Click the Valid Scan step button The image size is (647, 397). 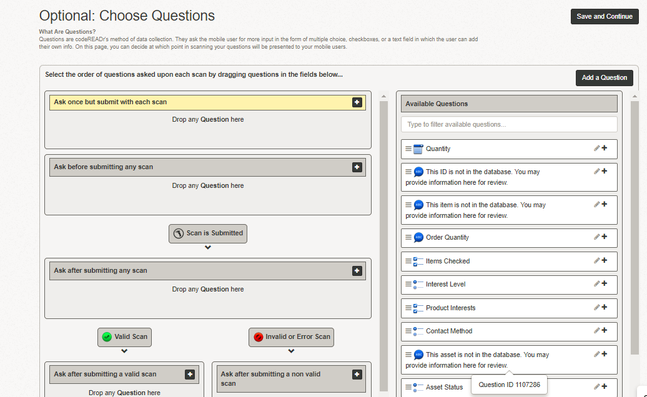[125, 337]
